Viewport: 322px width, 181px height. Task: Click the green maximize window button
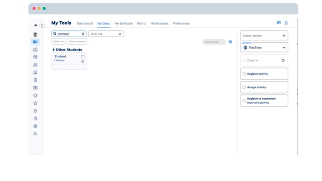point(44,9)
